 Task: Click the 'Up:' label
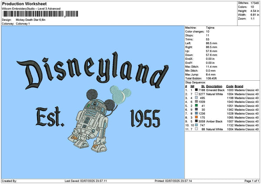(x=187, y=51)
